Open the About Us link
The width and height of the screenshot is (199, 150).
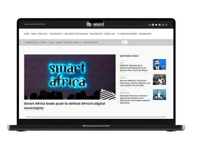pos(77,42)
